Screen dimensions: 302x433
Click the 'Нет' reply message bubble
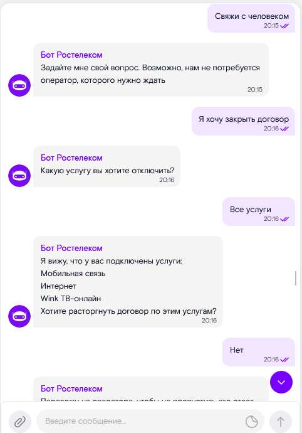coord(259,352)
